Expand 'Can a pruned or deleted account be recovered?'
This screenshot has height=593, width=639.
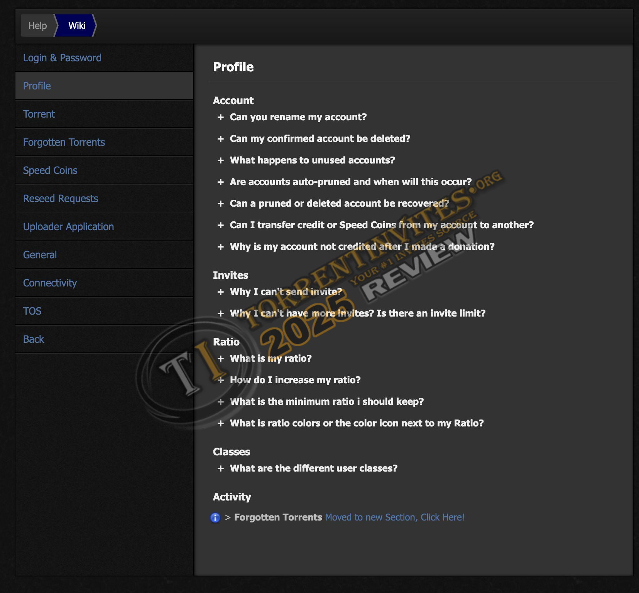pyautogui.click(x=339, y=204)
